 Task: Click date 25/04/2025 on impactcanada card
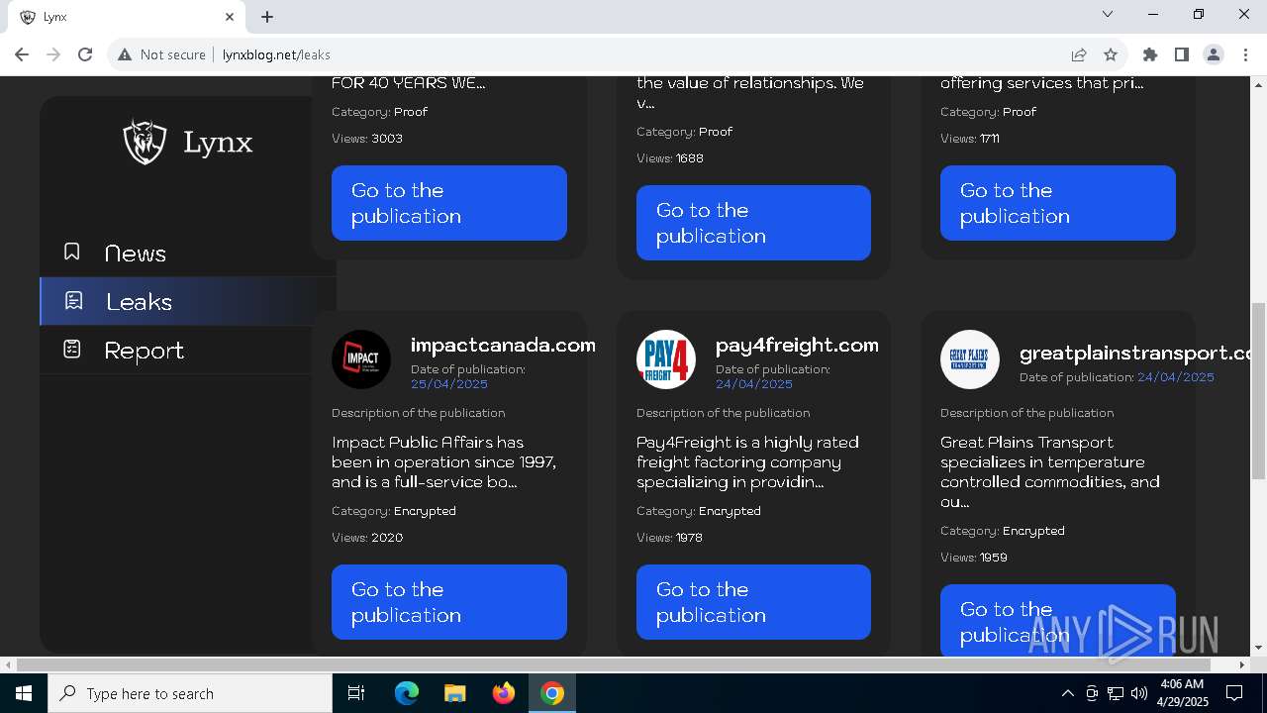pyautogui.click(x=449, y=384)
